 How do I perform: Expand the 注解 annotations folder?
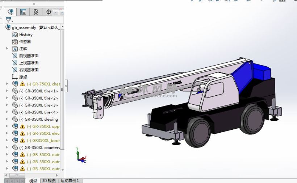7,49
